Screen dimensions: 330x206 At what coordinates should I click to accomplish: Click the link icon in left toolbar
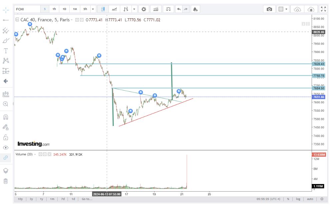tap(6, 158)
